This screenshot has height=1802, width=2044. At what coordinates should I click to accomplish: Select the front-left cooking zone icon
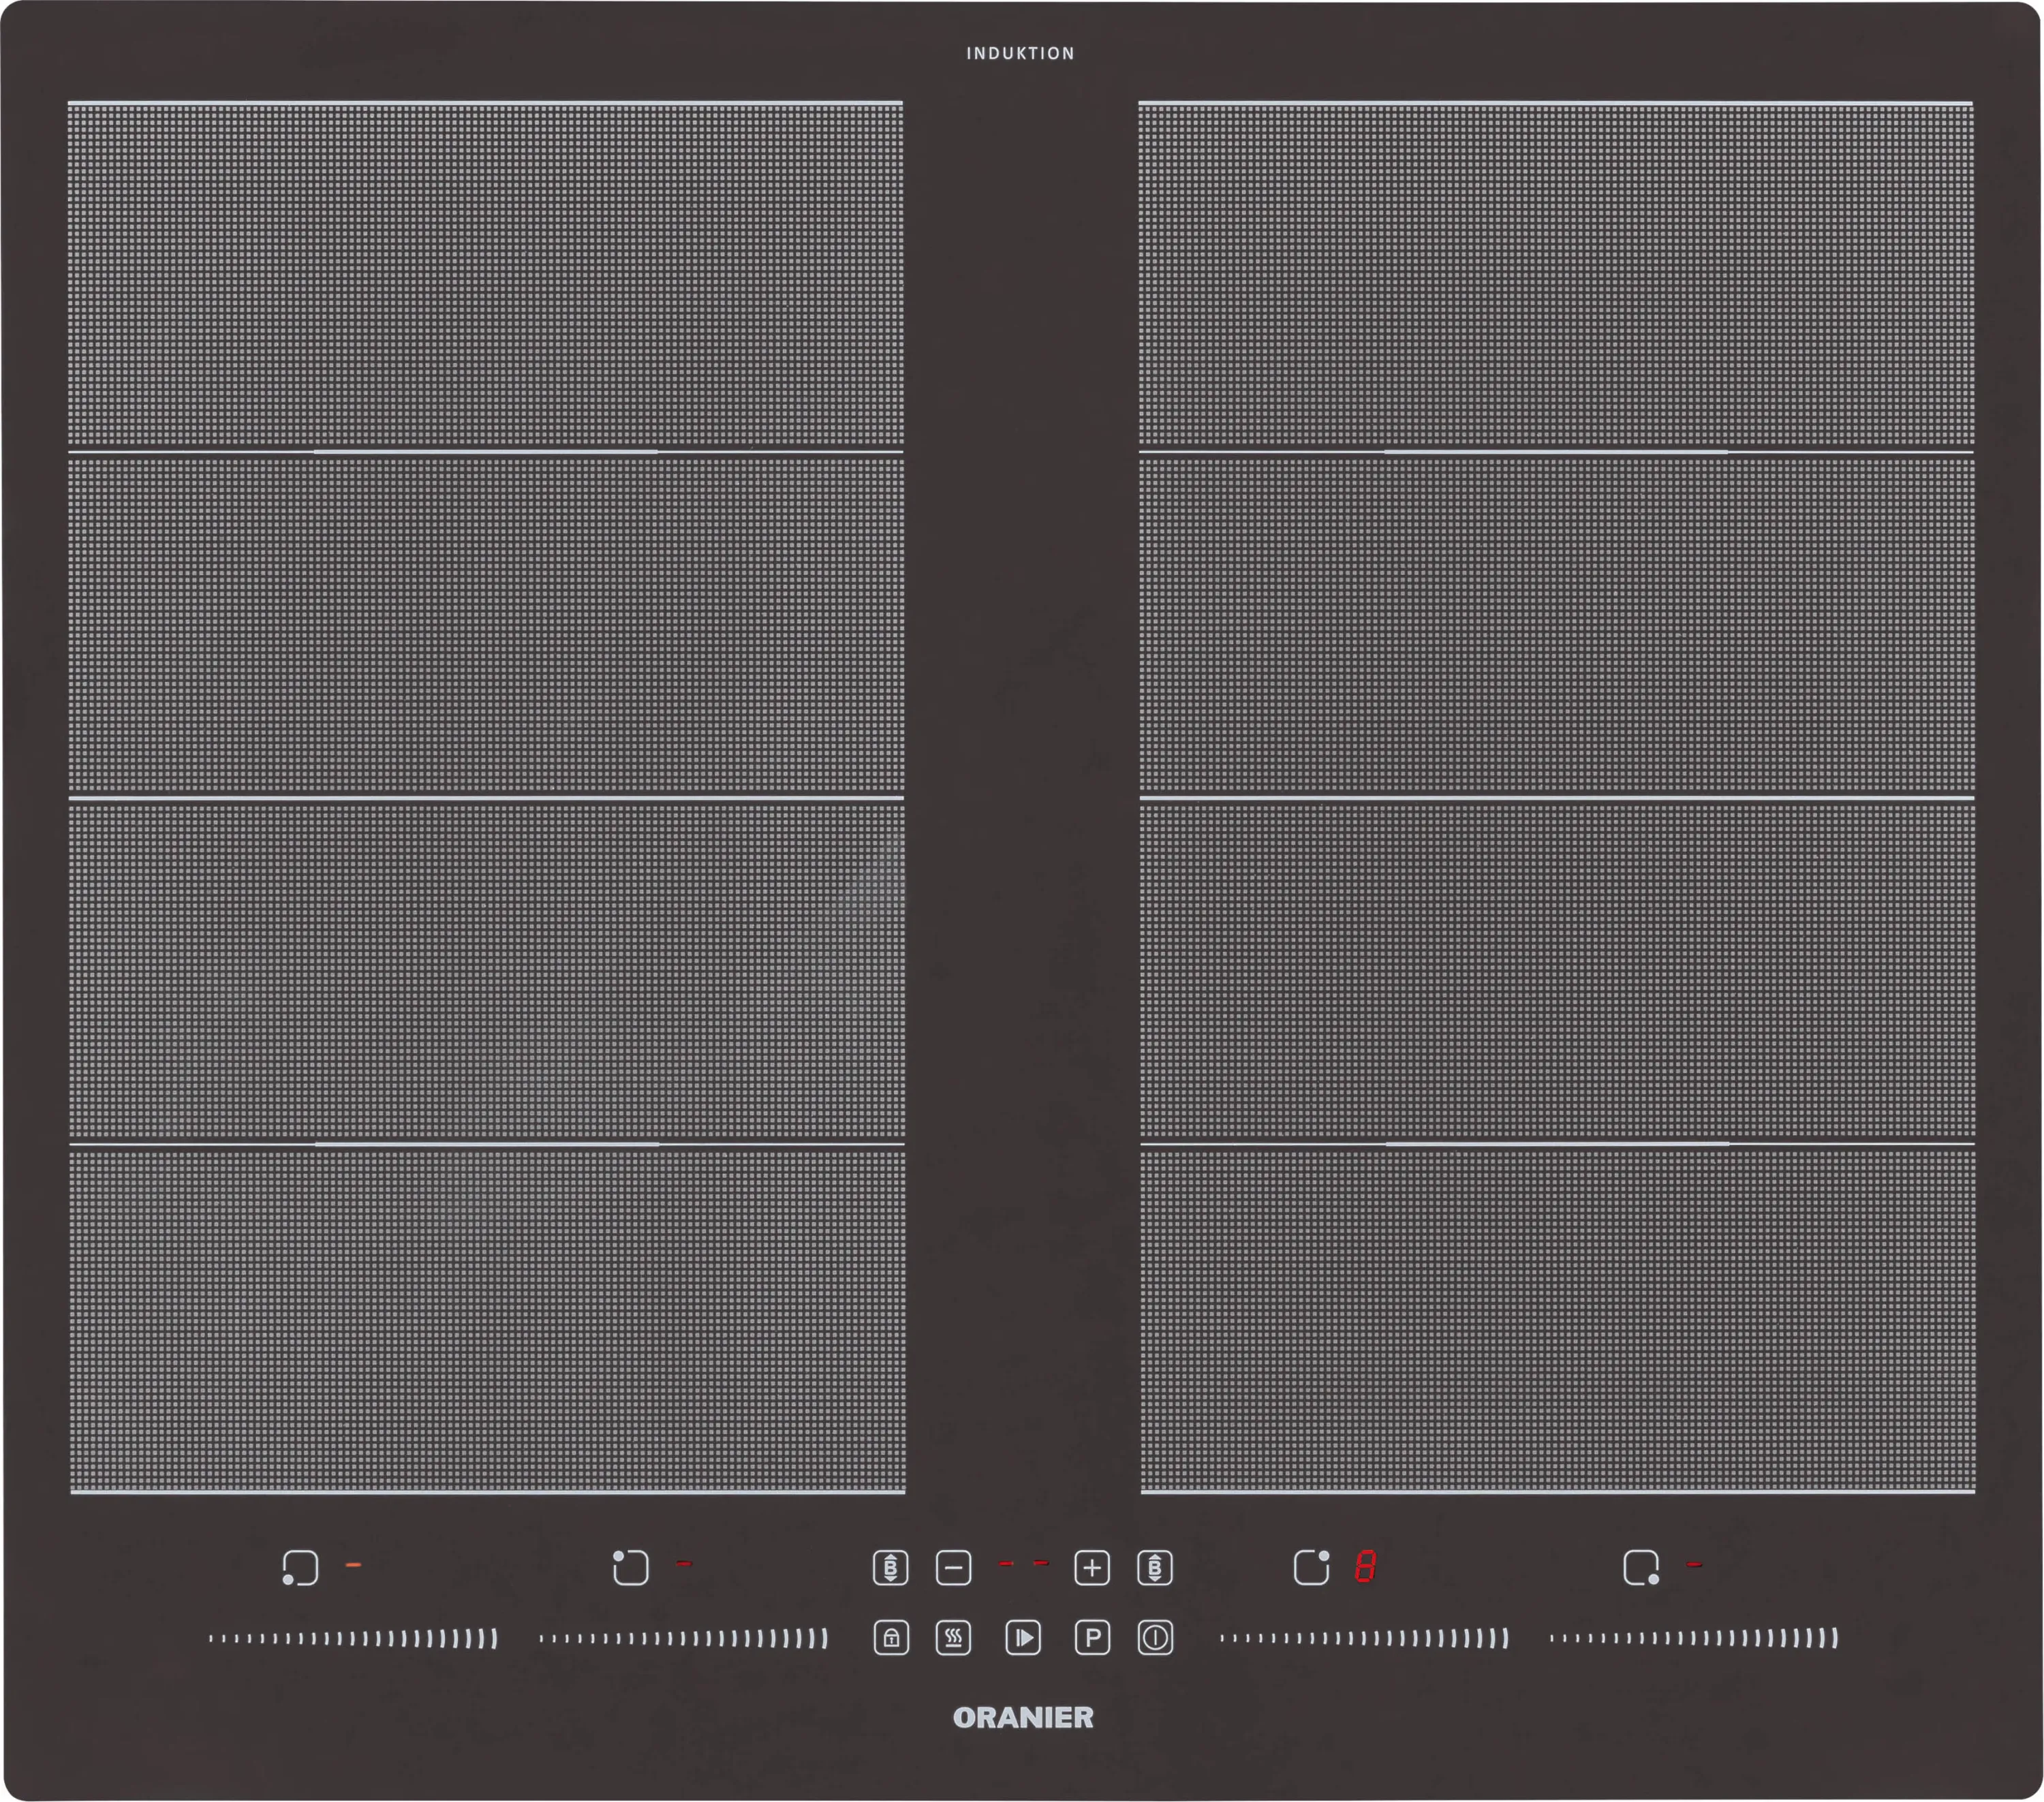pyautogui.click(x=300, y=1568)
